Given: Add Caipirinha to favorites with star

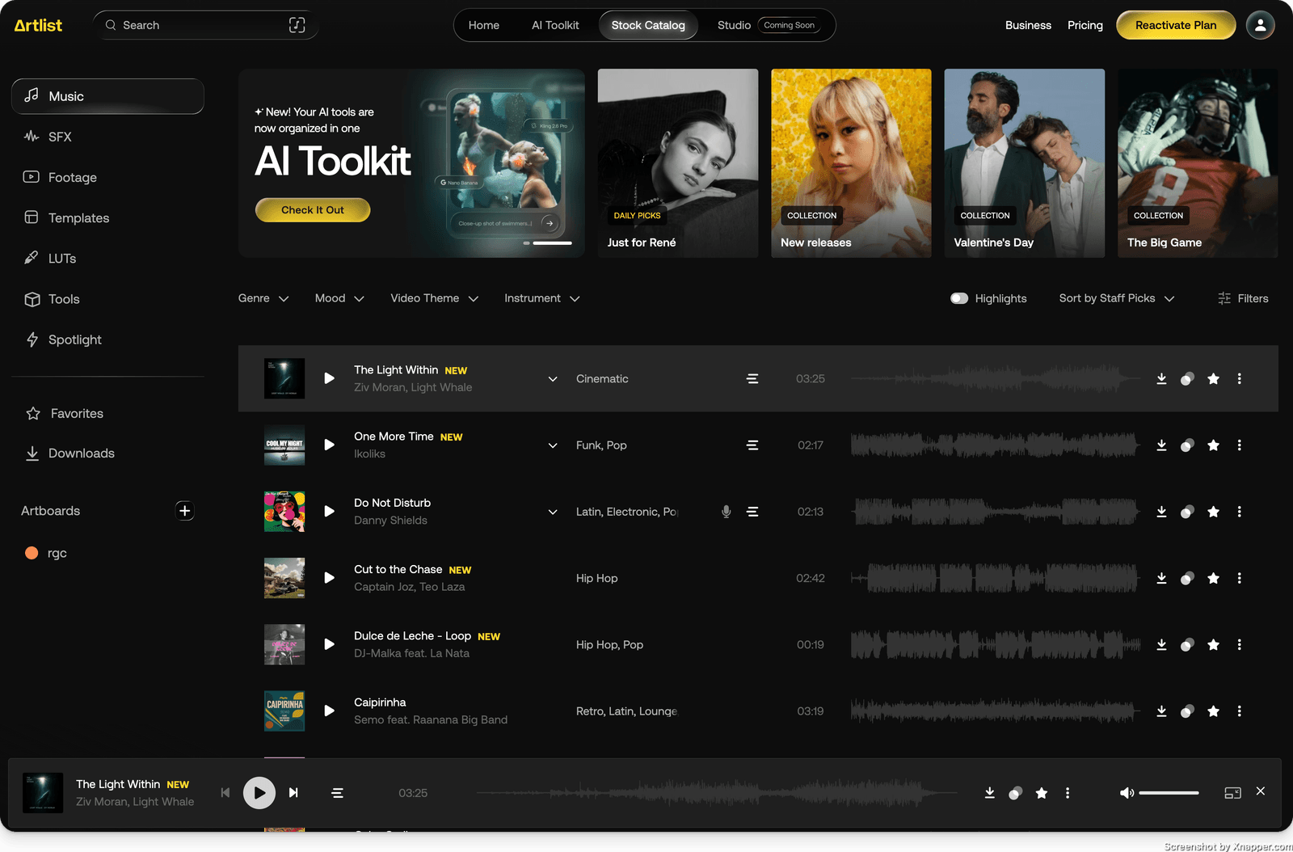Looking at the screenshot, I should click(1213, 711).
